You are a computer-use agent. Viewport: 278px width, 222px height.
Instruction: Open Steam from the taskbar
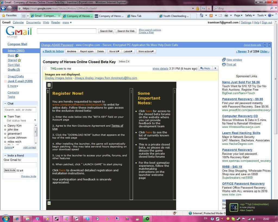pos(57,219)
